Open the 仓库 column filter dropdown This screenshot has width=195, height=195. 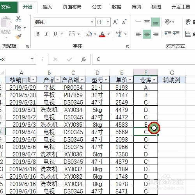tap(154, 80)
